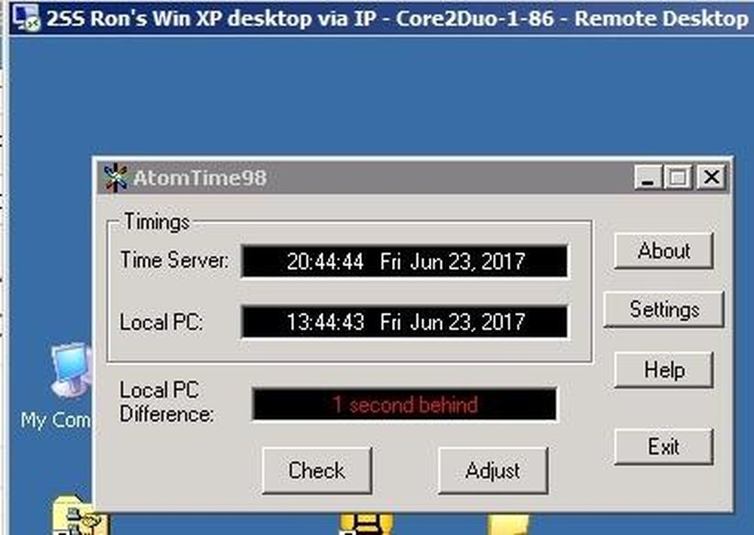This screenshot has width=754, height=535.
Task: Adjust the local PC clock
Action: point(493,471)
